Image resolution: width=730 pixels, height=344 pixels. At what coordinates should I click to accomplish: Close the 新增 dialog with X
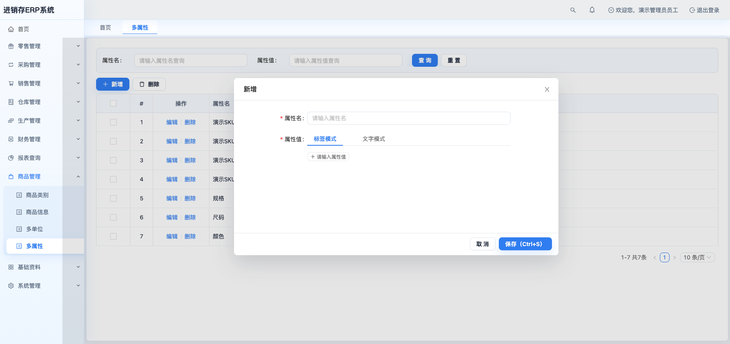coord(547,89)
